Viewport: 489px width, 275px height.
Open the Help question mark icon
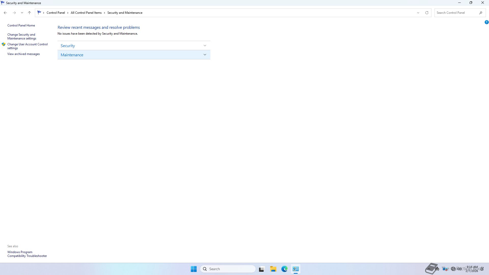[x=486, y=22]
